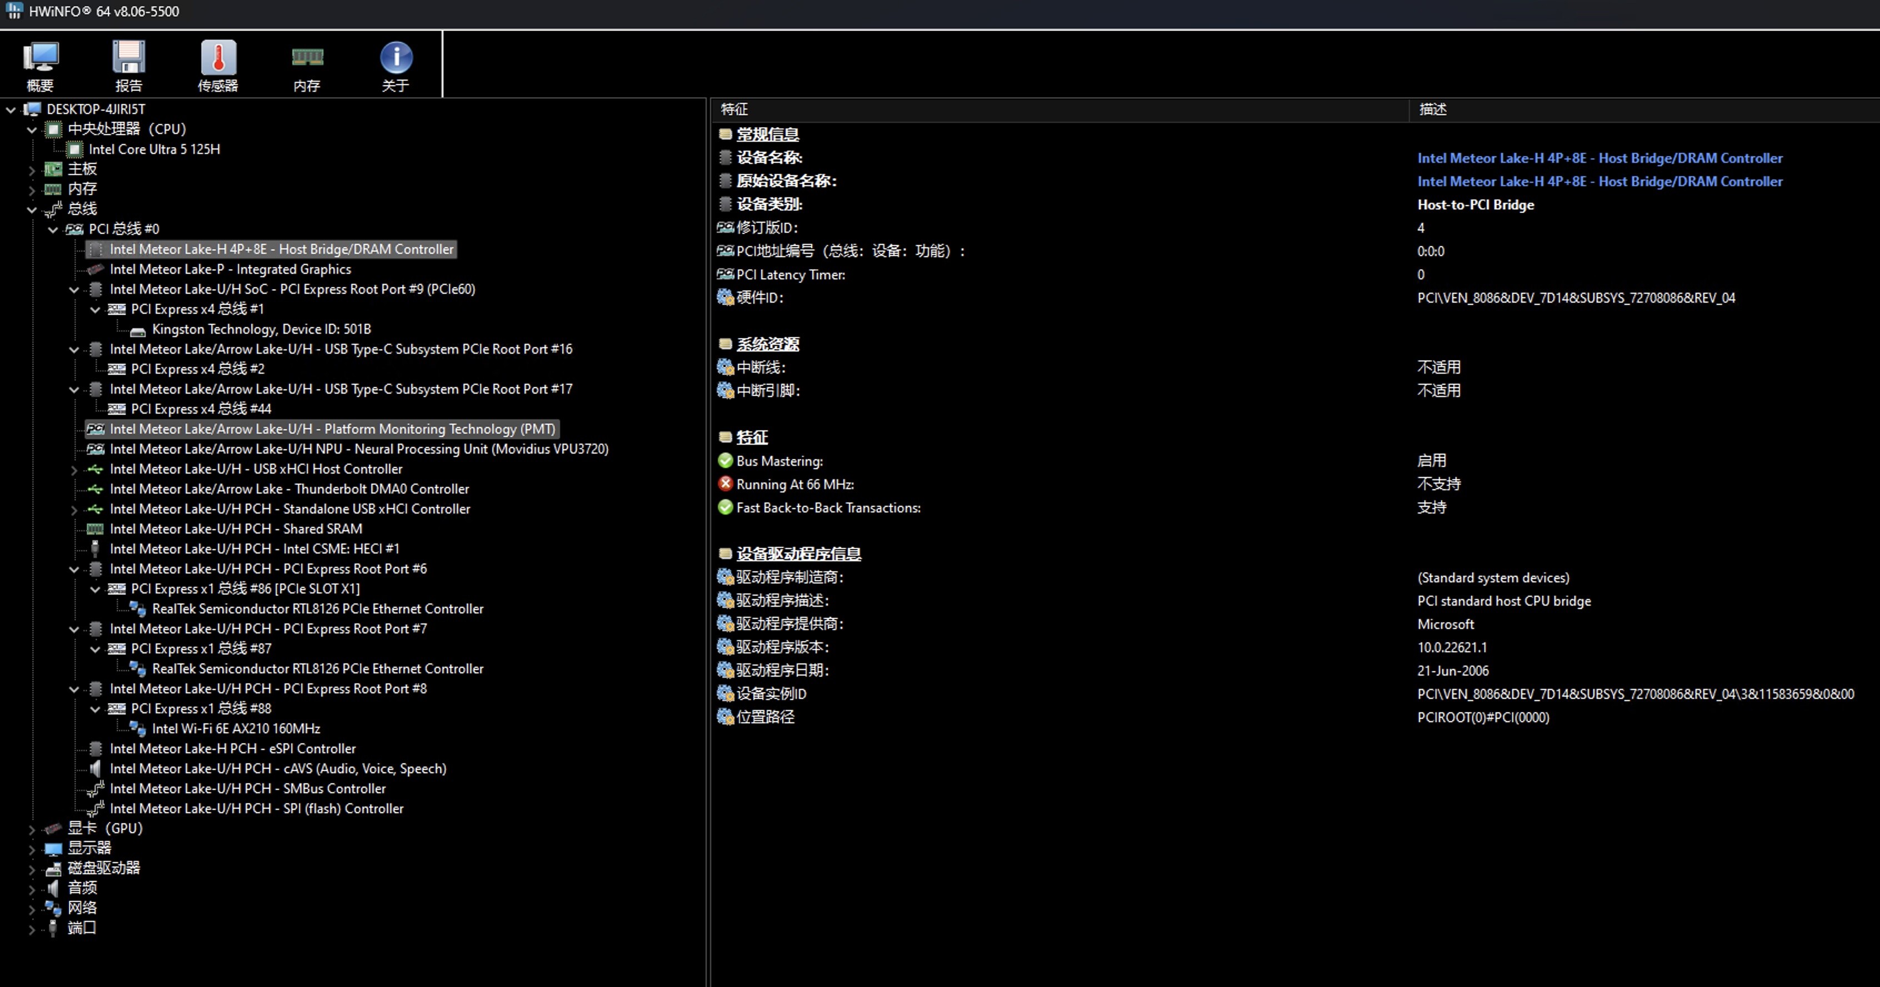Select Intel Meteor Lake-P Integrated Graphics

[x=230, y=269]
